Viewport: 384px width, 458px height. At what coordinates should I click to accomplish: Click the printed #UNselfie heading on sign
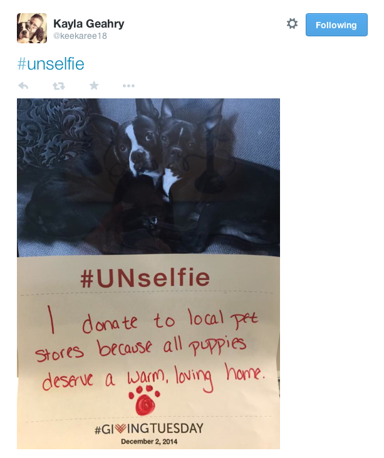tap(145, 278)
